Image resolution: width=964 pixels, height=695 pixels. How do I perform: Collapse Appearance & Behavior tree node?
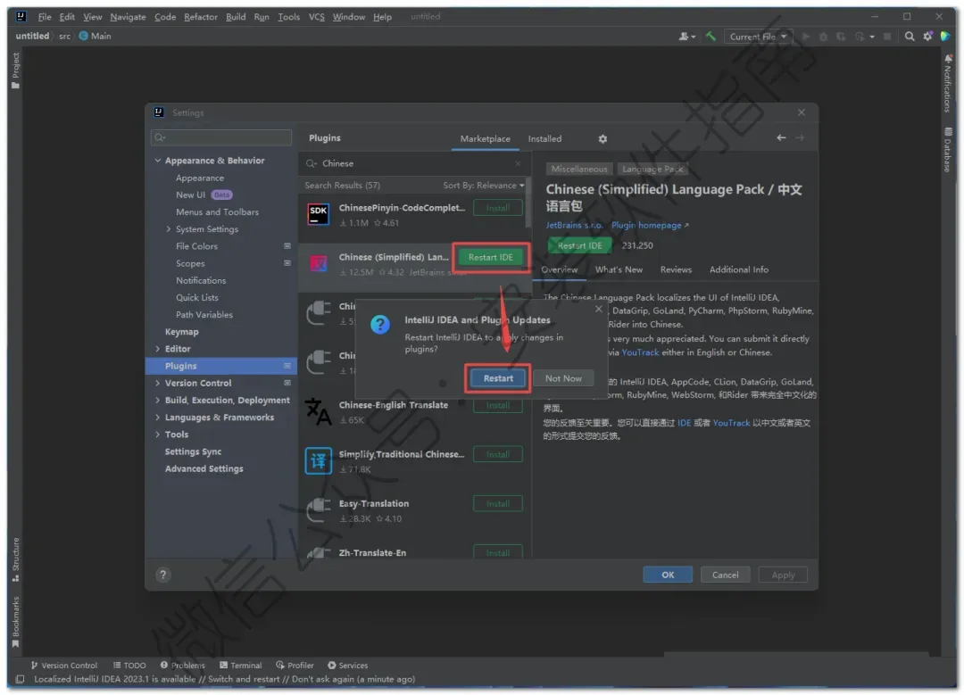[x=158, y=161]
